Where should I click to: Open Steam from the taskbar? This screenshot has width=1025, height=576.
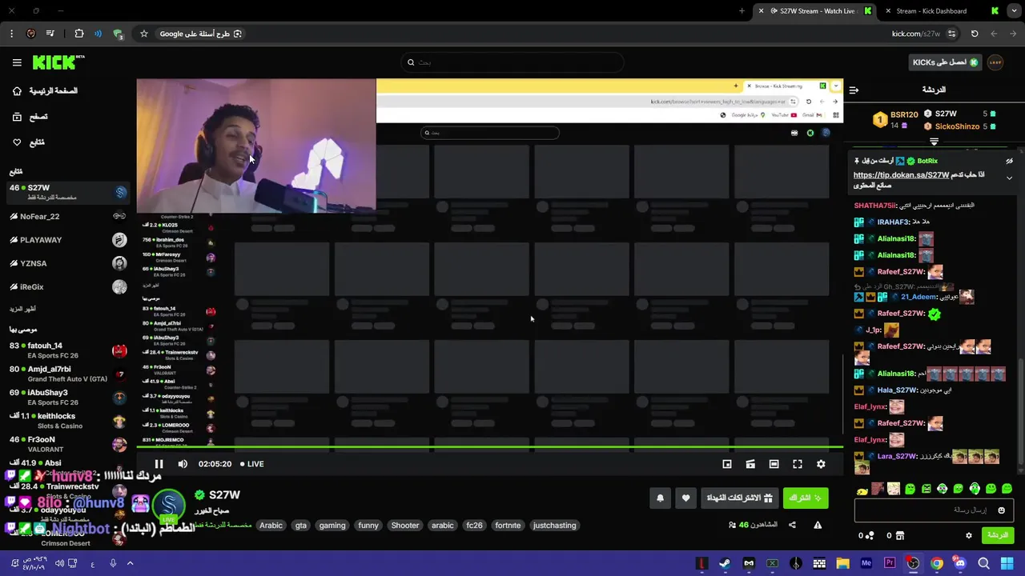tap(725, 563)
